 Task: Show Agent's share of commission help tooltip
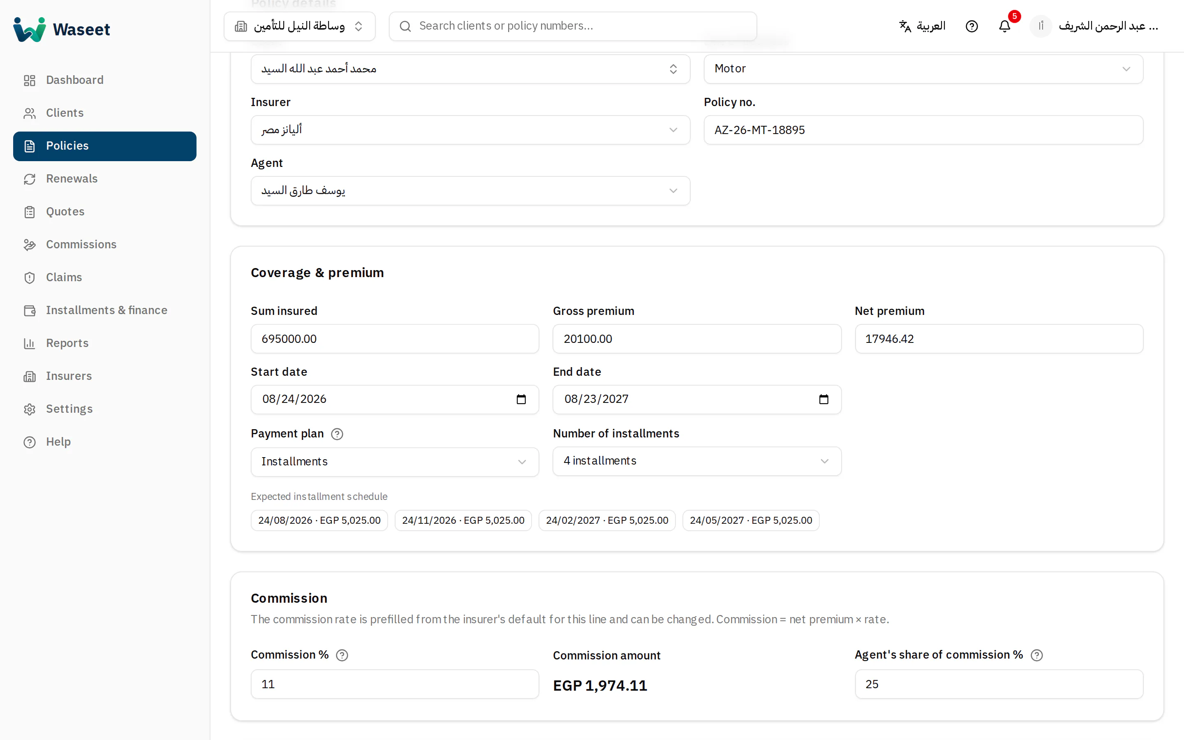coord(1037,655)
